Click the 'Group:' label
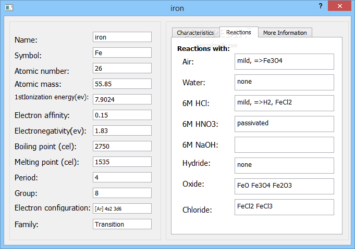 click(26, 193)
